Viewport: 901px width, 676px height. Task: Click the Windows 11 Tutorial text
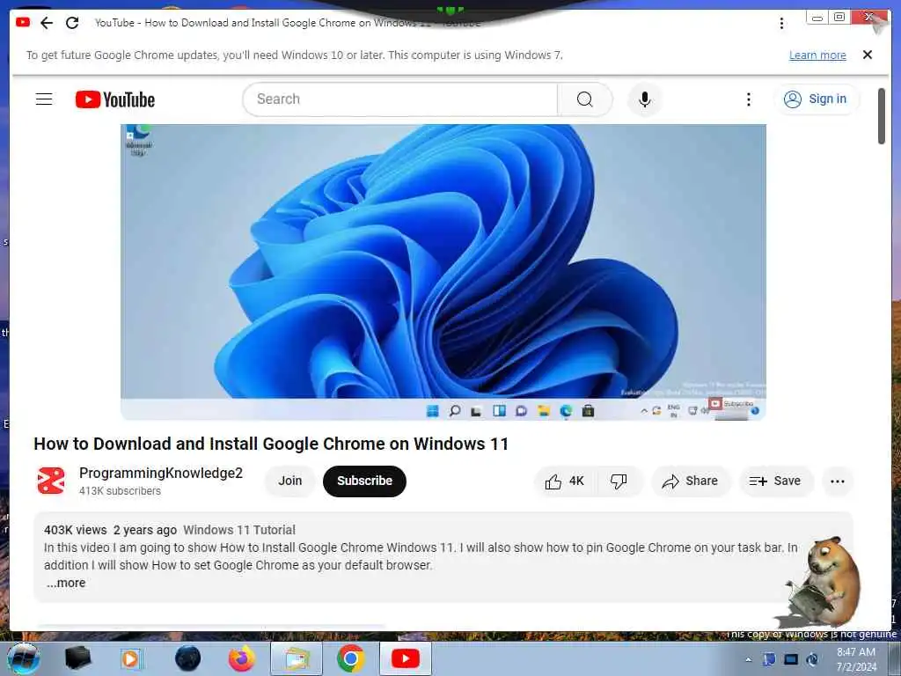[239, 530]
